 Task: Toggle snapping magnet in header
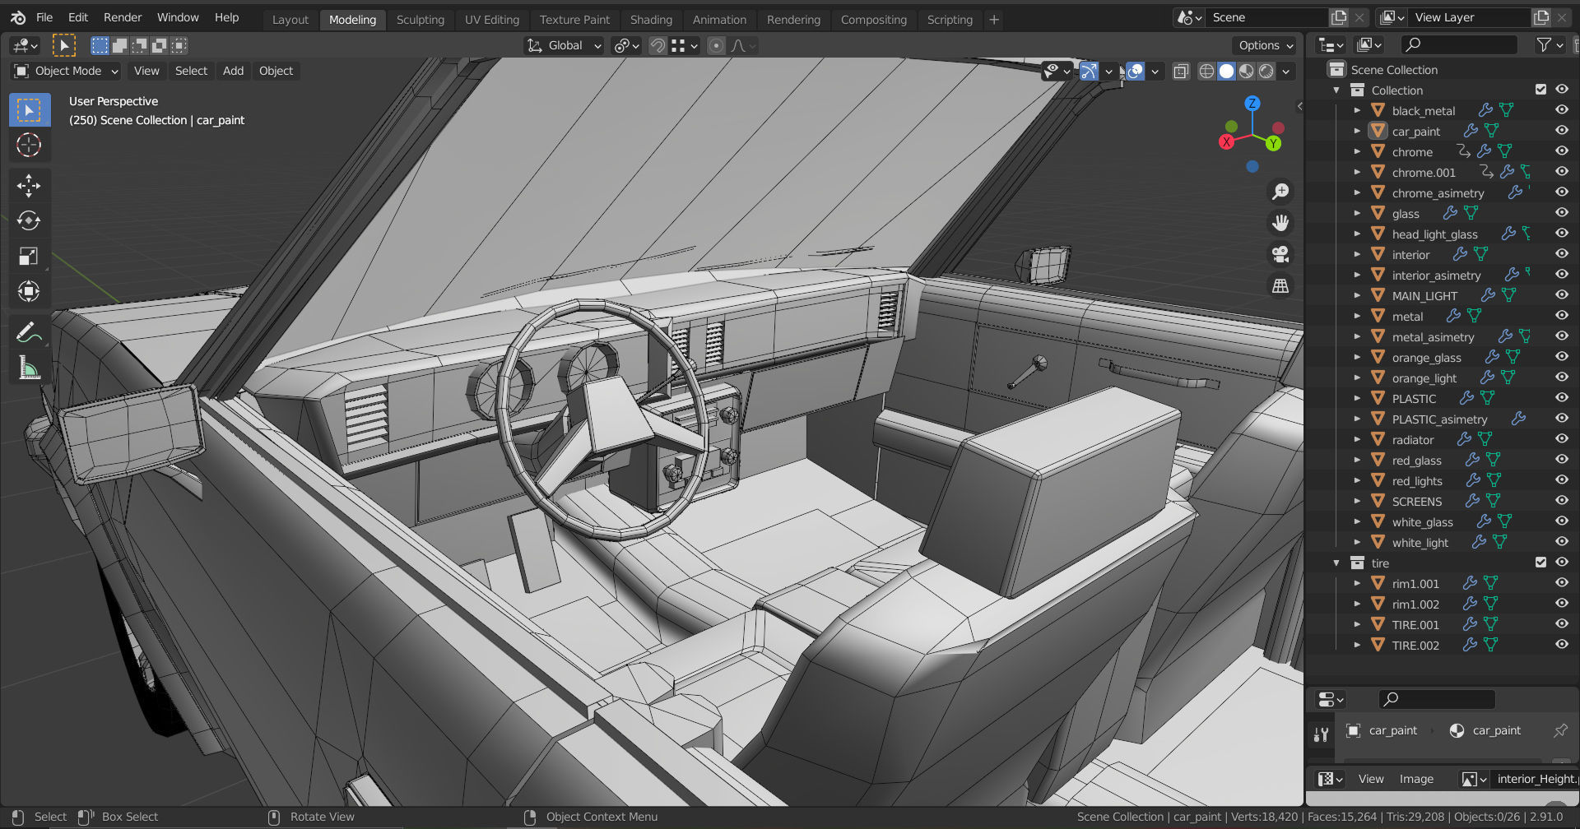[658, 46]
